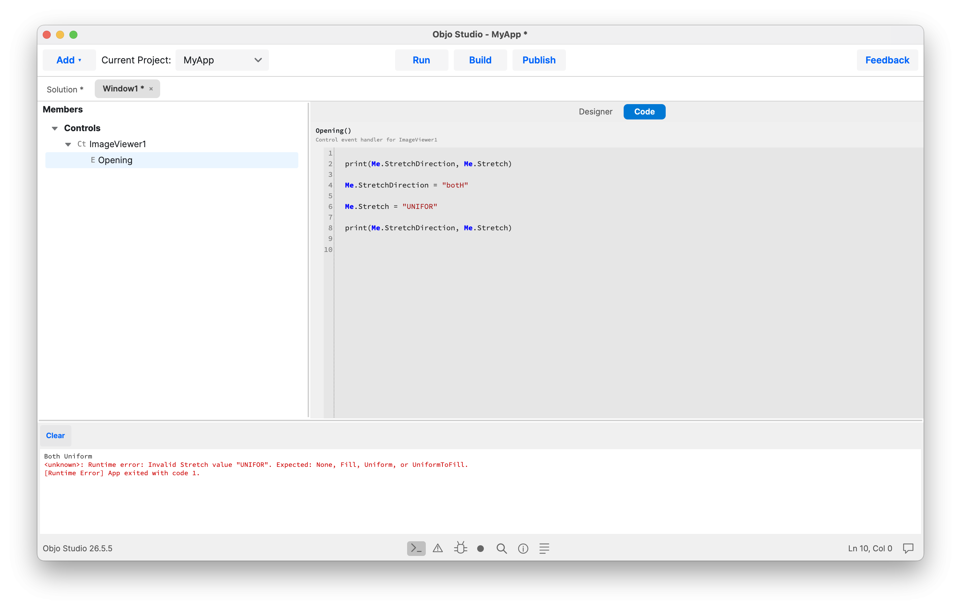Click the Members panel heading
The height and width of the screenshot is (610, 961).
63,109
